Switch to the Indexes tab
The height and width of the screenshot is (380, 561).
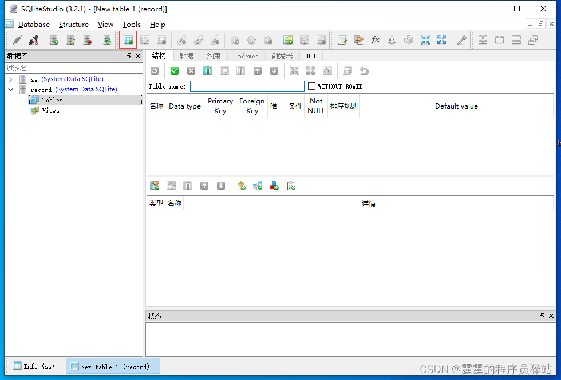pos(246,56)
